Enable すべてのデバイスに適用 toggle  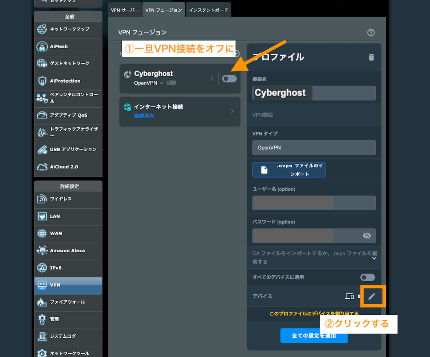click(x=367, y=277)
